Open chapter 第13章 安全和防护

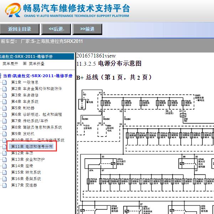(x=28, y=159)
